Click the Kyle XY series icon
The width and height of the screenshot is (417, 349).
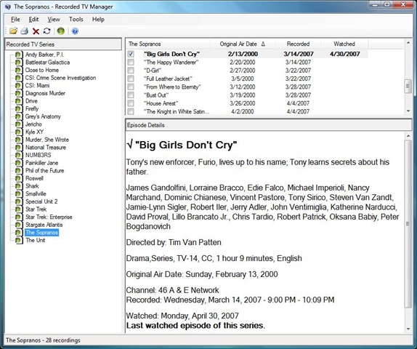[19, 132]
